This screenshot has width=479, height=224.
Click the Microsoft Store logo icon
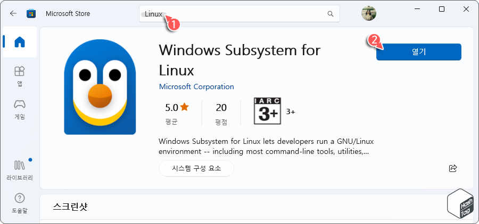coord(31,14)
